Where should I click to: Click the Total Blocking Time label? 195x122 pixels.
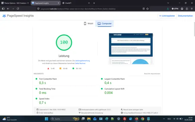coord(47,89)
